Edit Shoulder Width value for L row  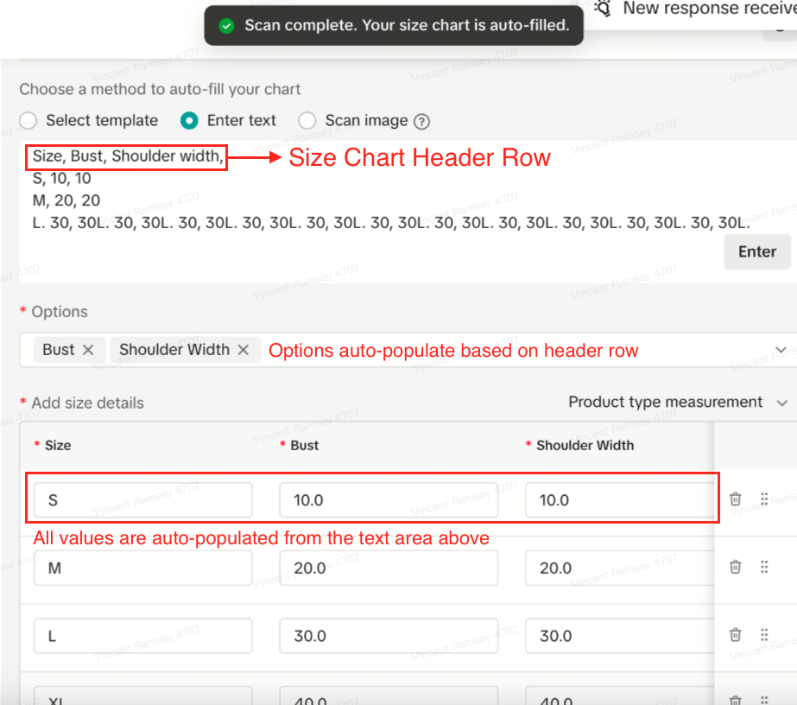tap(618, 636)
